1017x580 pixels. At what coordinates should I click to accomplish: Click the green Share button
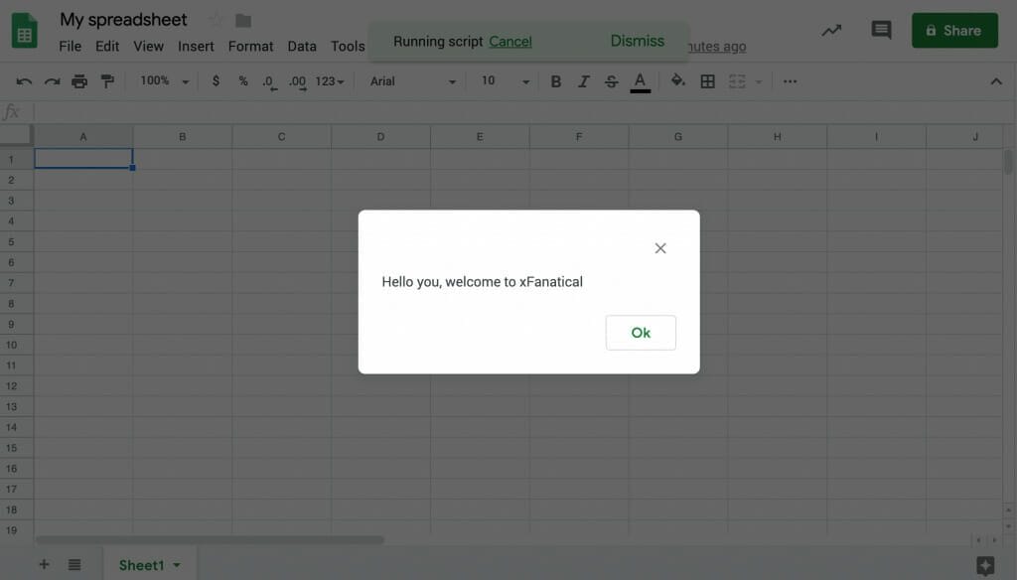point(954,31)
